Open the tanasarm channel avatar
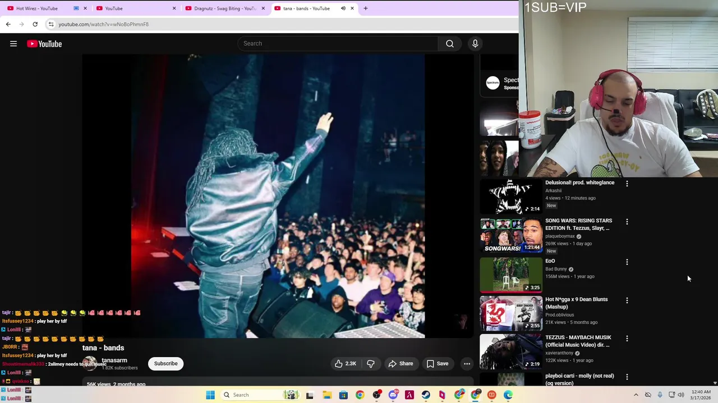Screen dimensions: 718x403 [x=90, y=364]
